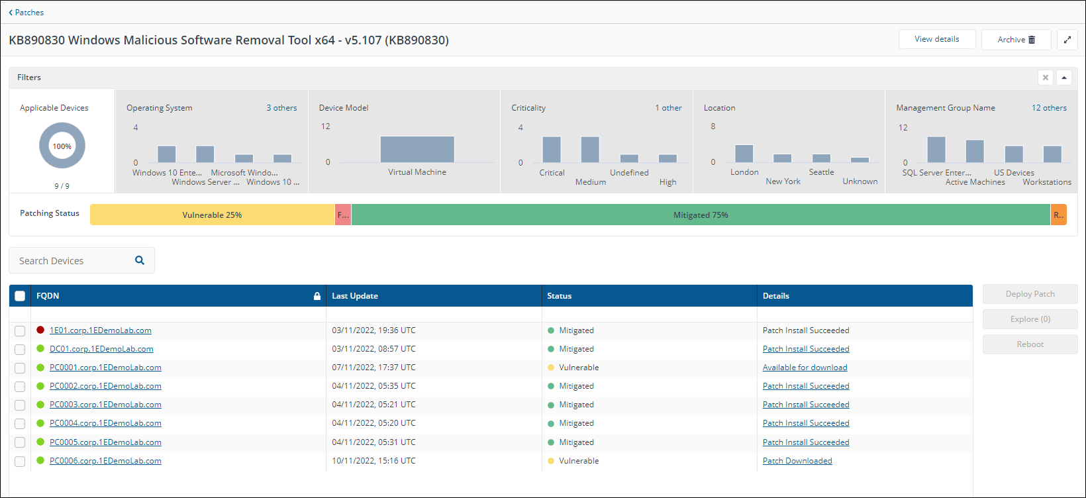Image resolution: width=1086 pixels, height=498 pixels.
Task: Toggle the select-all checkbox in table header
Action: coord(20,296)
